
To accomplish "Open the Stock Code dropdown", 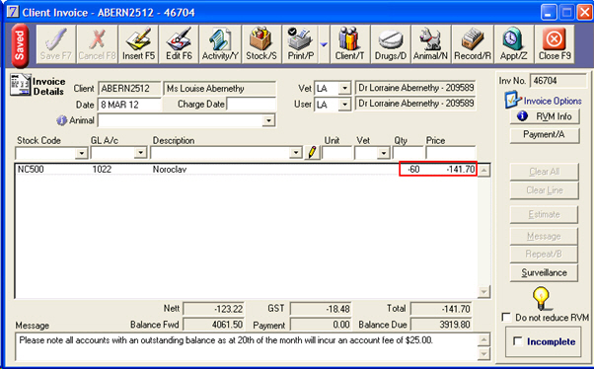I will [x=81, y=153].
